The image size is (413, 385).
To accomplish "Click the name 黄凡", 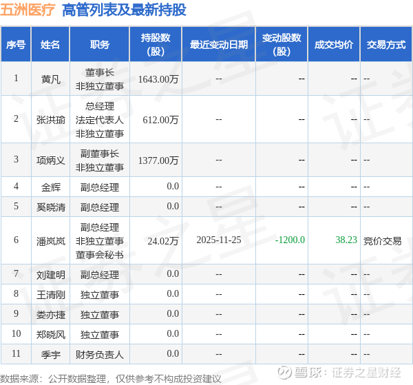I will coord(50,79).
